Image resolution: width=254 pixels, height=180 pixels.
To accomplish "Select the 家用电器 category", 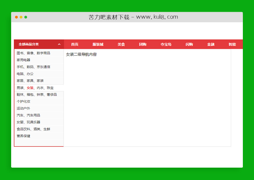I will coord(24,60).
